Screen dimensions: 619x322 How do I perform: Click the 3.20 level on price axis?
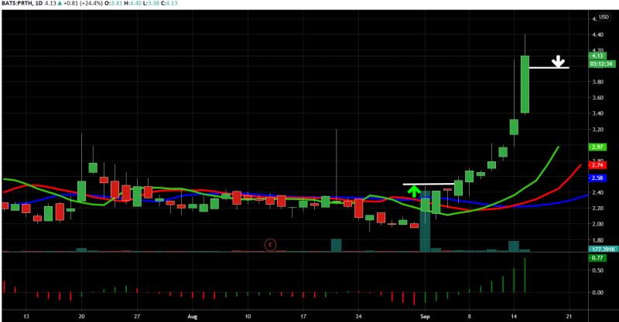pyautogui.click(x=597, y=129)
